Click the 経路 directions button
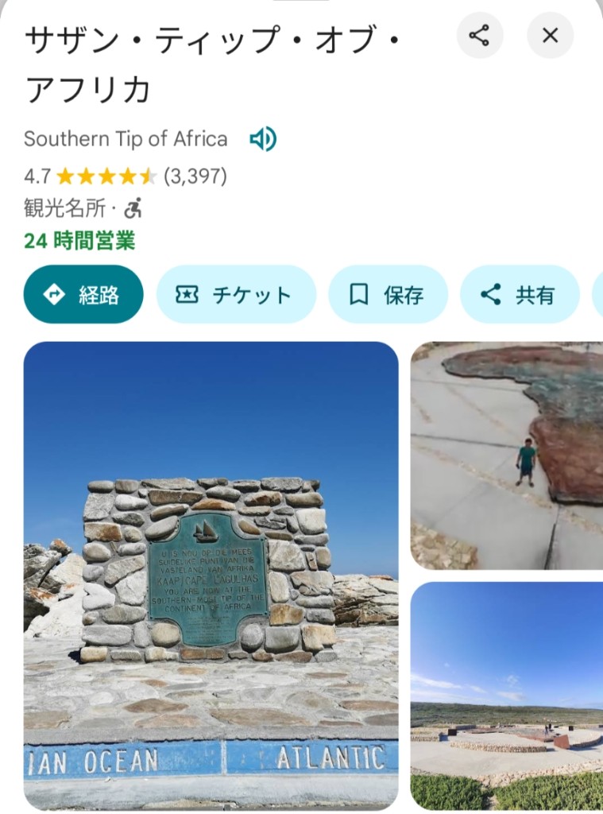Screen dimensions: 603x814 [x=83, y=294]
